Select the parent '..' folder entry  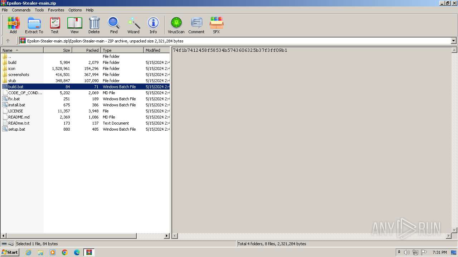85,56
